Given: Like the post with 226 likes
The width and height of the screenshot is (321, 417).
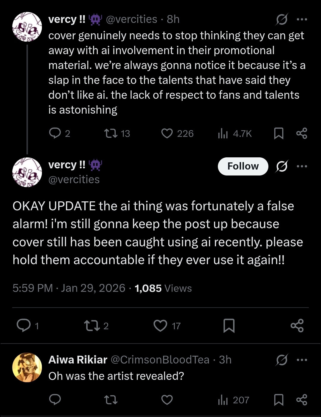Looking at the screenshot, I should tap(167, 134).
